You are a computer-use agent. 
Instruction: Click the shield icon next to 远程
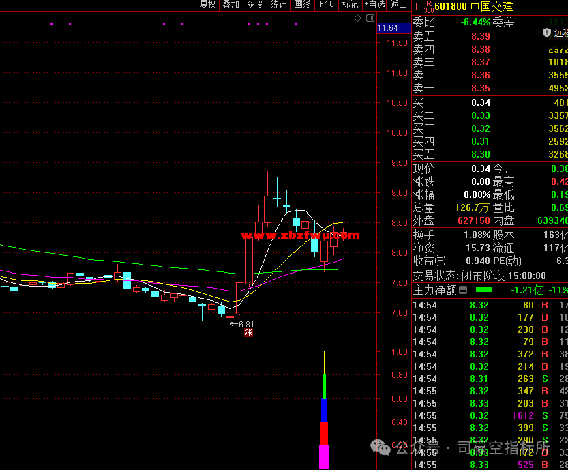[547, 33]
